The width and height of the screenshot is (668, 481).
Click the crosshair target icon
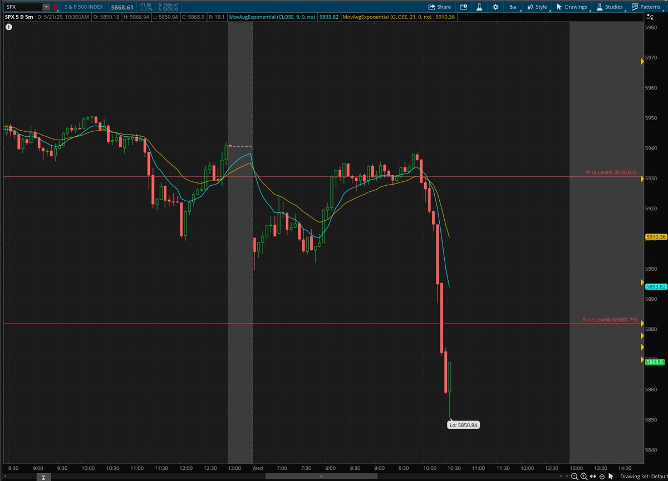click(602, 477)
